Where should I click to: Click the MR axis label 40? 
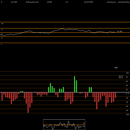point(127,86)
